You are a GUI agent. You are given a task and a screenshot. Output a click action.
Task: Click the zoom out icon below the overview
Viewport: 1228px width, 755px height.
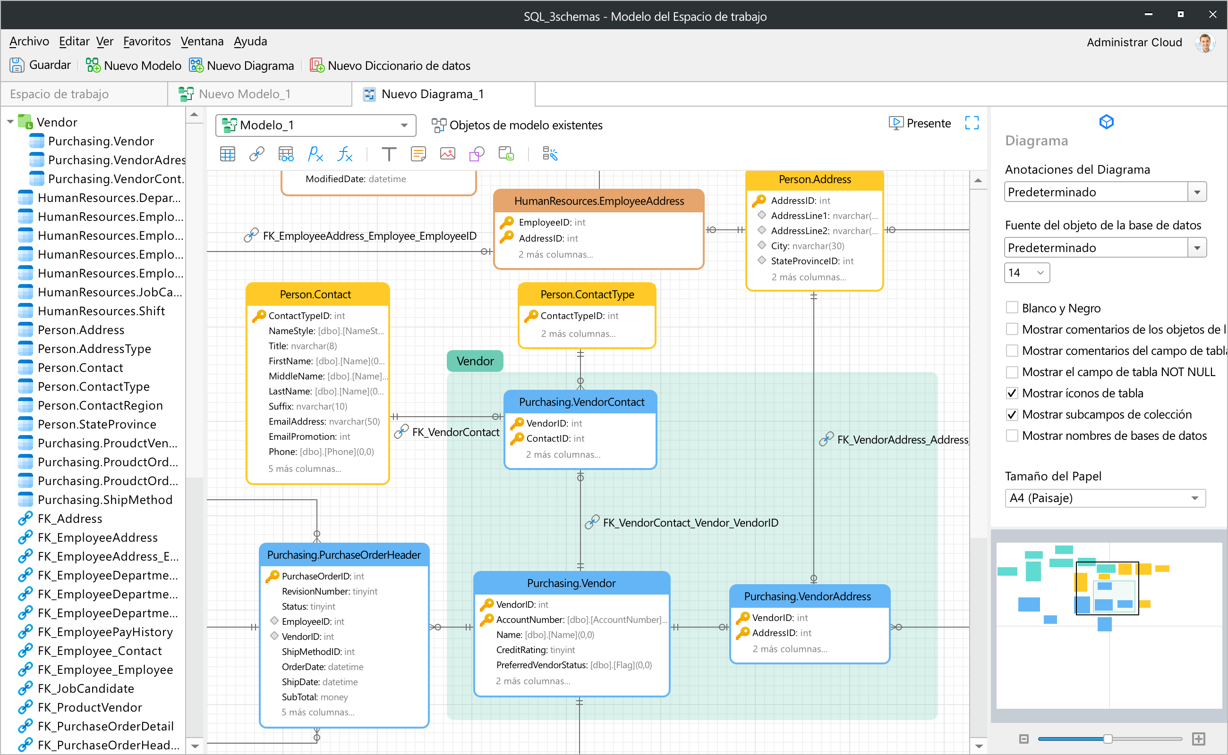click(1023, 738)
